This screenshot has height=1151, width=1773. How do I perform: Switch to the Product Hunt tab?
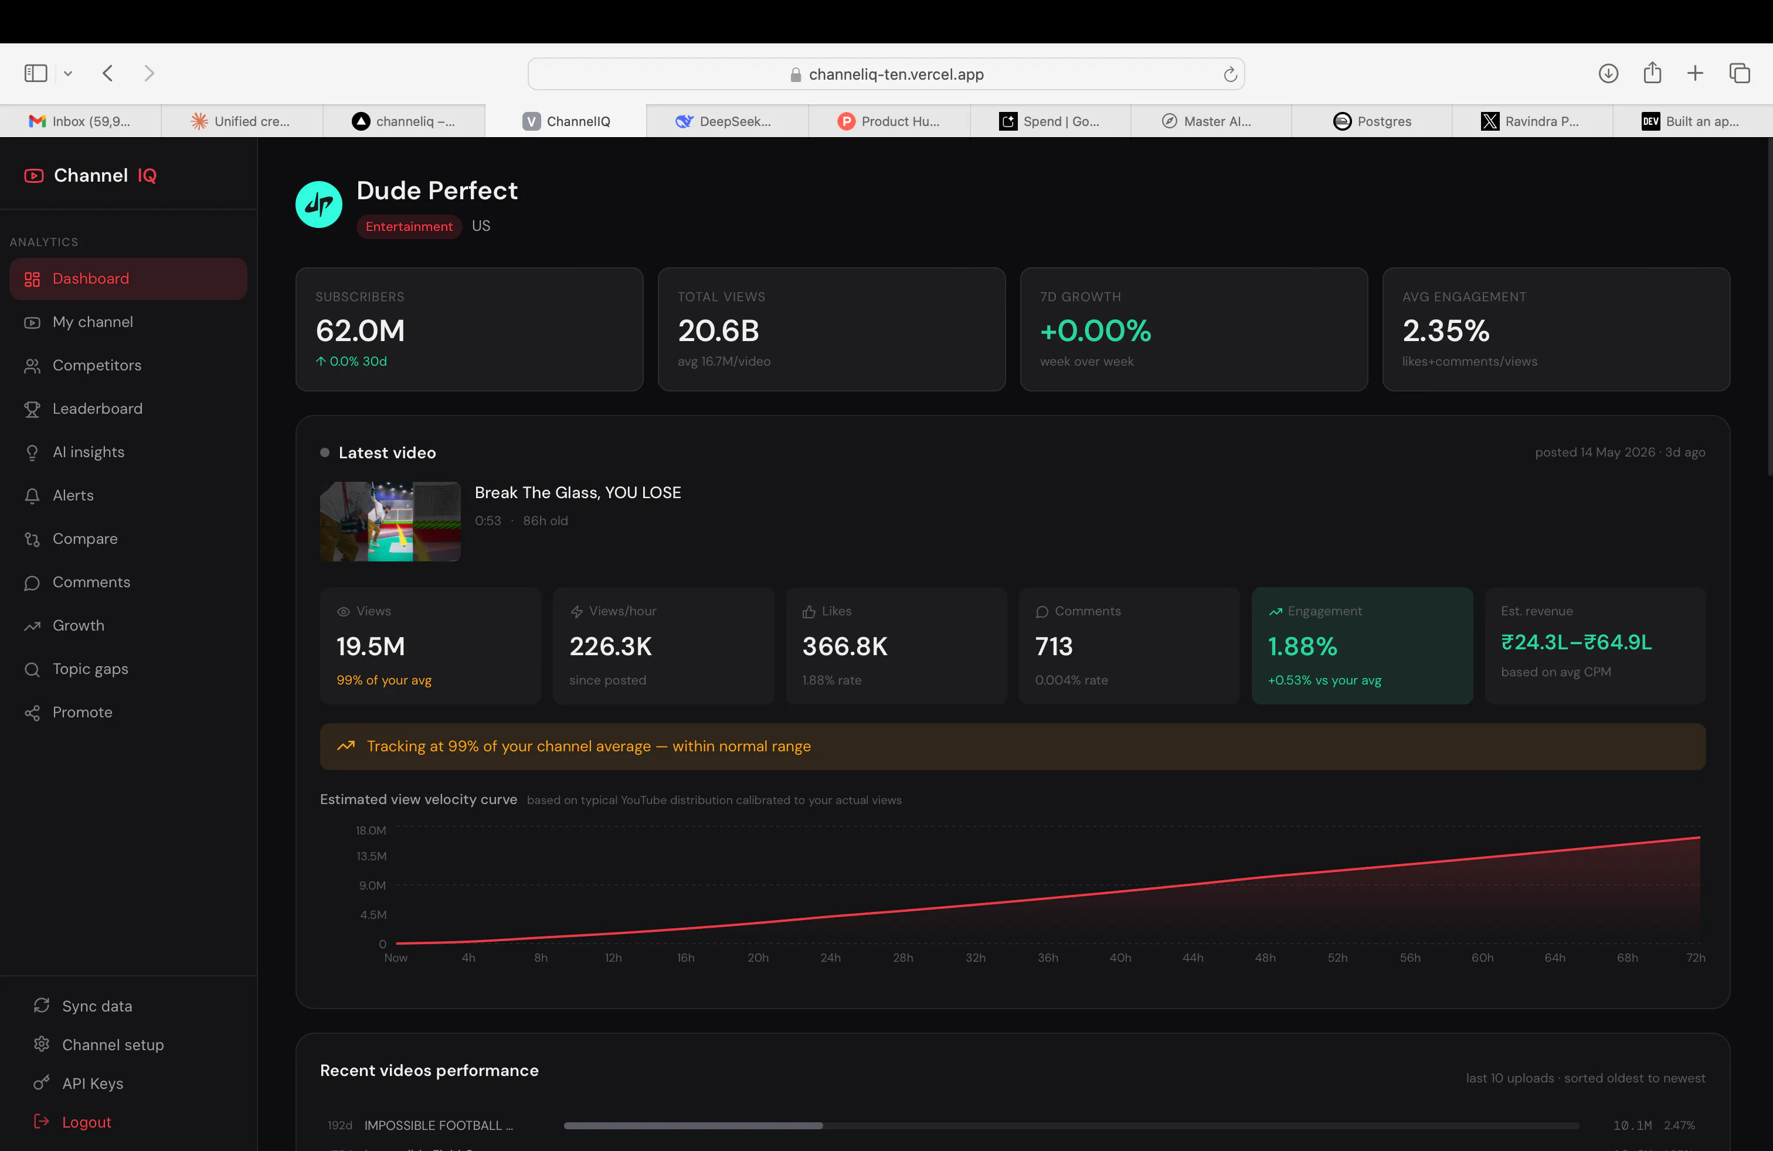click(x=889, y=121)
